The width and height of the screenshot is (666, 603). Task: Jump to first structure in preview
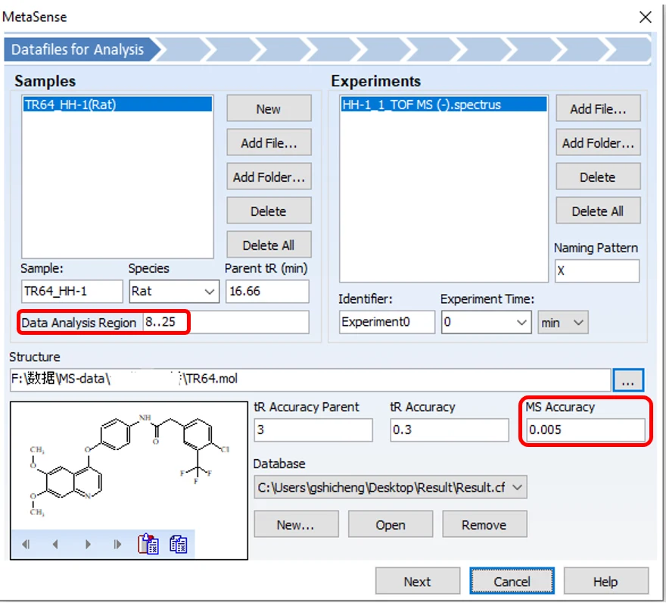pos(26,545)
